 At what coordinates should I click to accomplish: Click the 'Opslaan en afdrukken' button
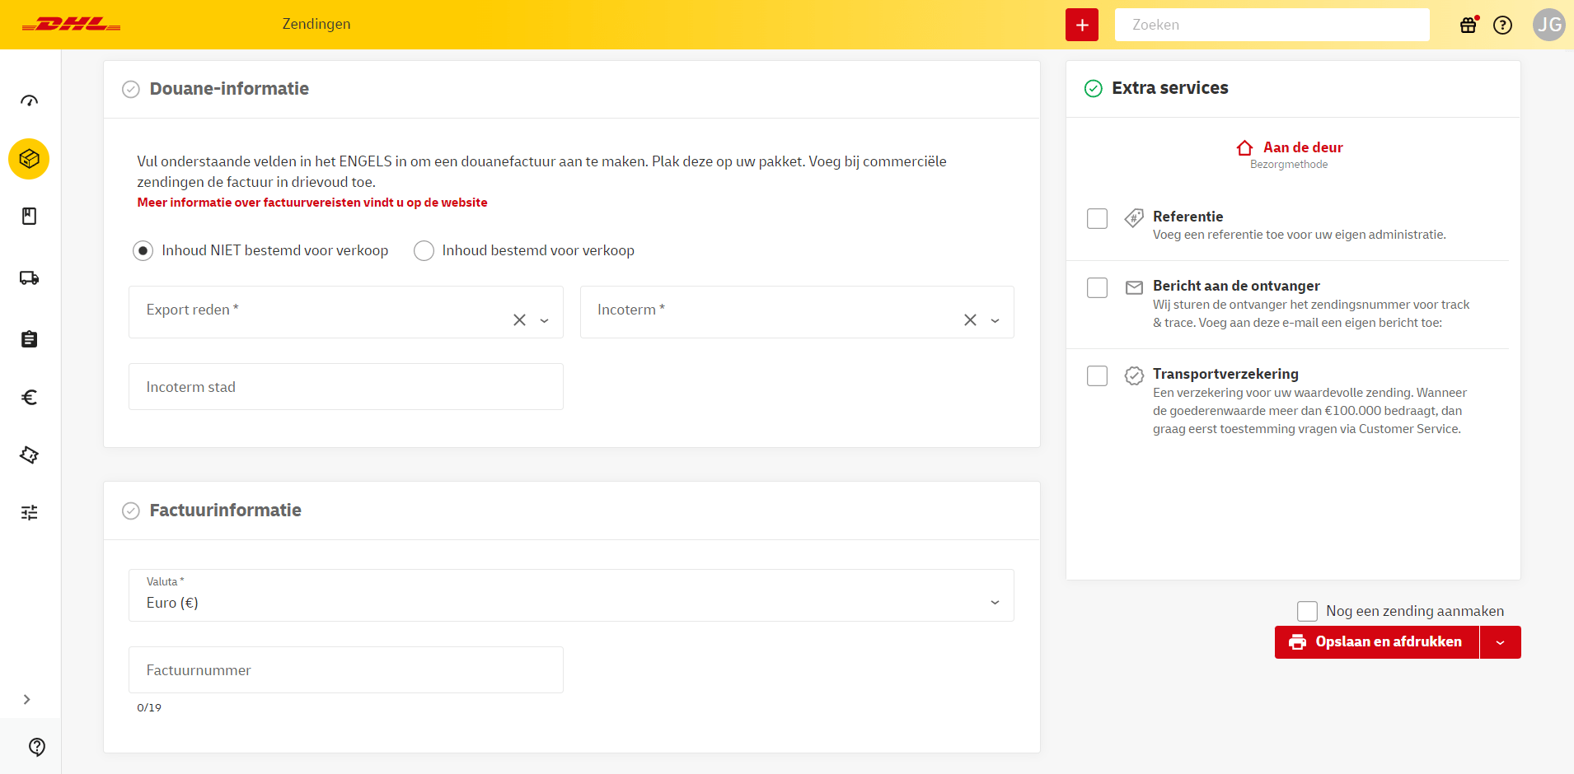coord(1376,642)
